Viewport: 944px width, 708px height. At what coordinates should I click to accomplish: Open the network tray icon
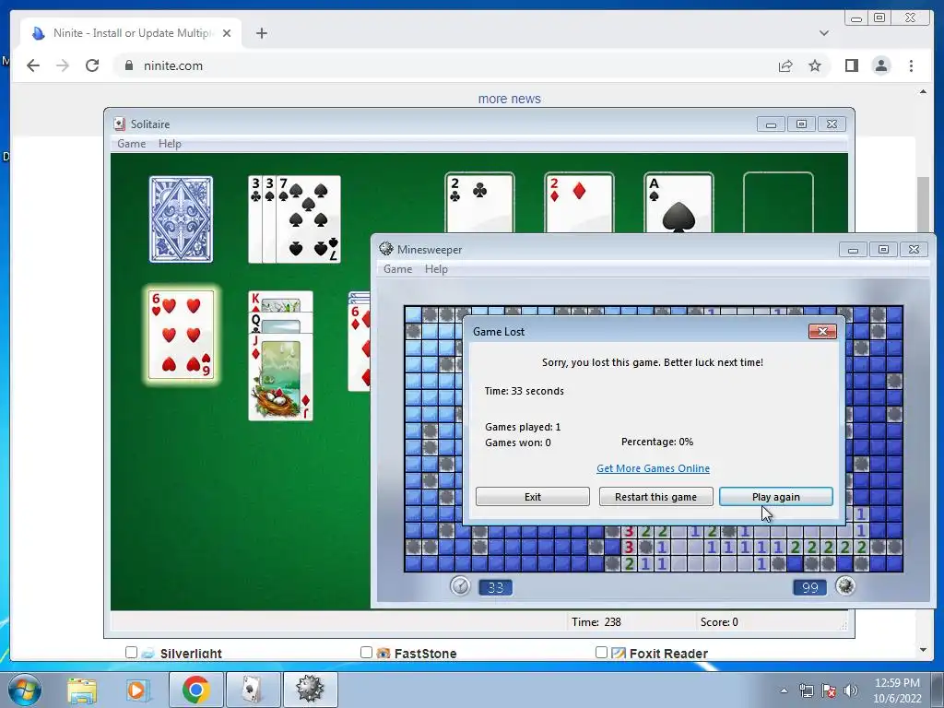coord(806,690)
